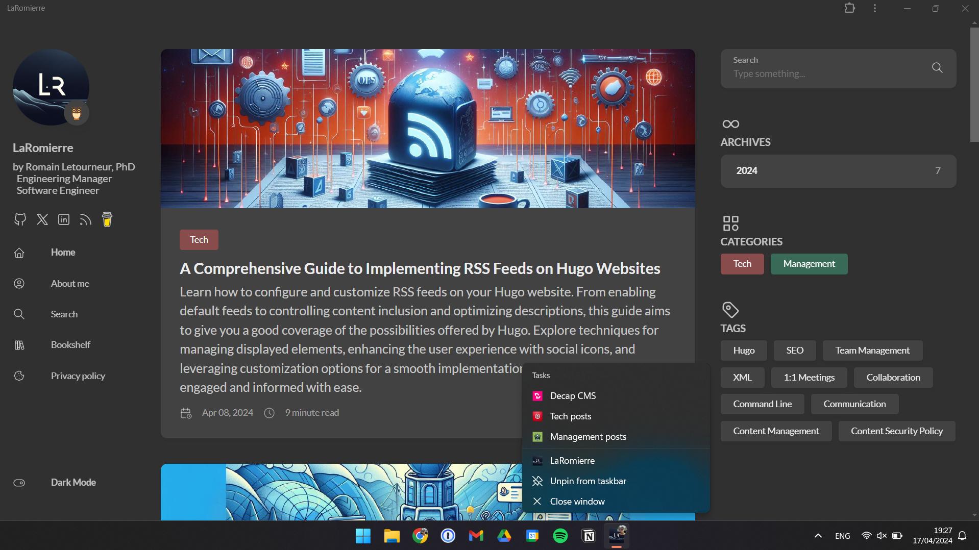979x550 pixels.
Task: Open the LinkedIn social icon
Action: 64,219
